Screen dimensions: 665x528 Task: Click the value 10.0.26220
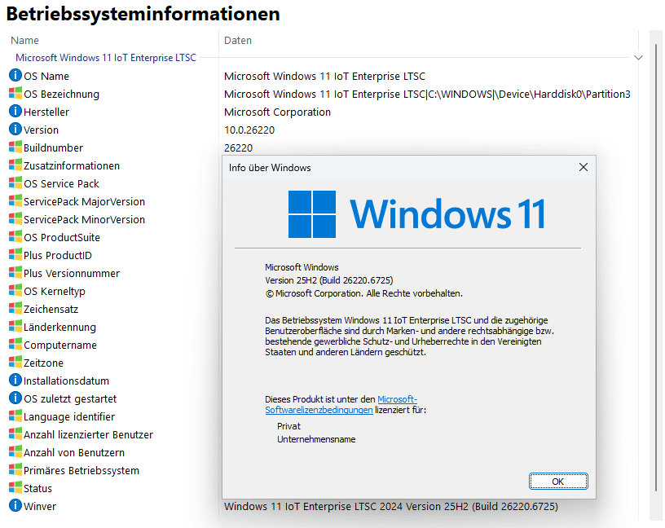pos(249,130)
